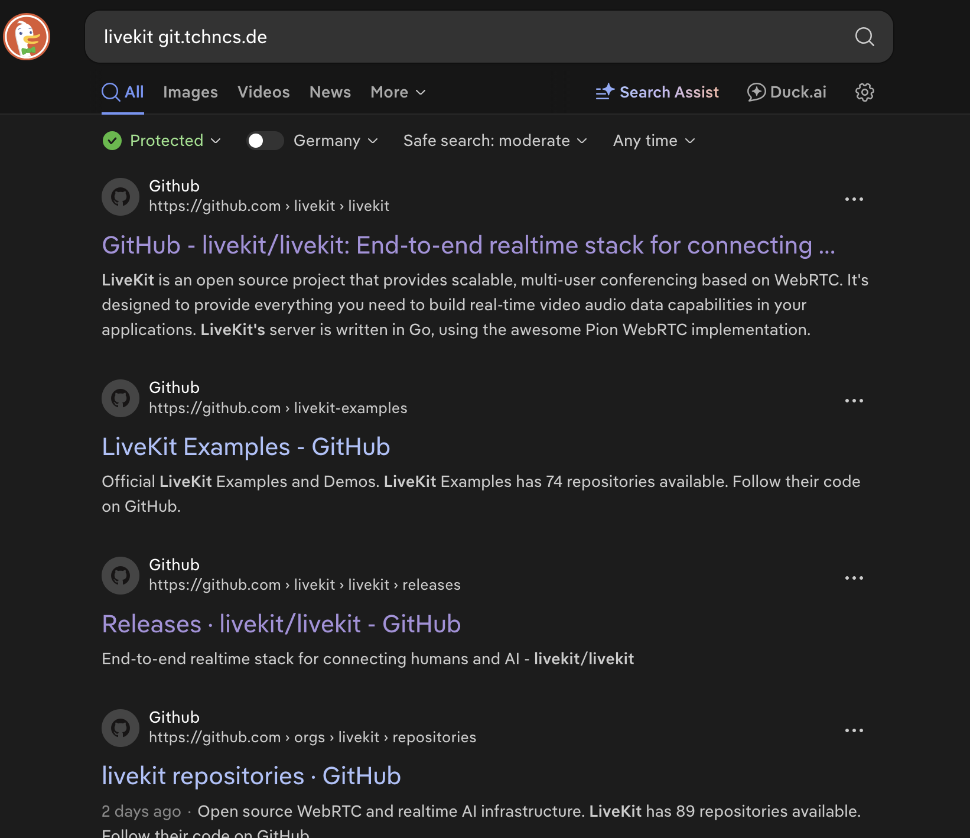Click the magnifier search button in search box
Image resolution: width=970 pixels, height=838 pixels.
point(864,37)
